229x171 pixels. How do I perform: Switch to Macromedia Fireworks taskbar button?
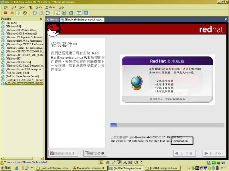tap(90, 168)
